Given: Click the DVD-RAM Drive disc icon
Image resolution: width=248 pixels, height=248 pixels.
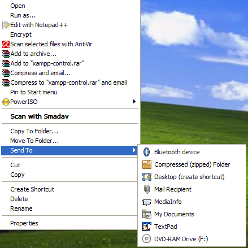Looking at the screenshot, I should (147, 239).
